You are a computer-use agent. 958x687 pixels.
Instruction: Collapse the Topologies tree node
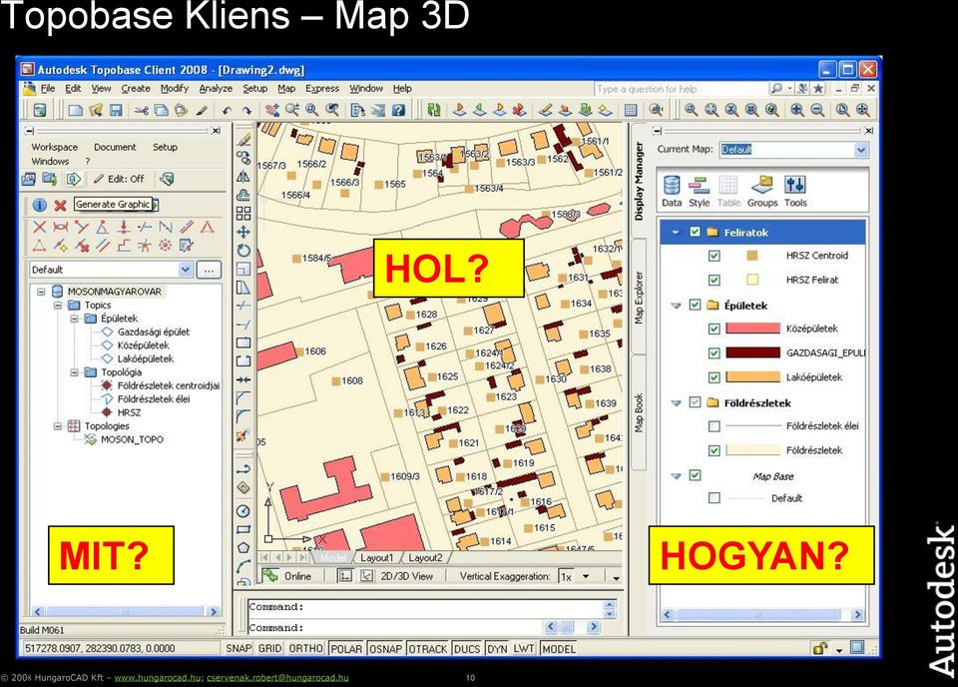[x=58, y=426]
